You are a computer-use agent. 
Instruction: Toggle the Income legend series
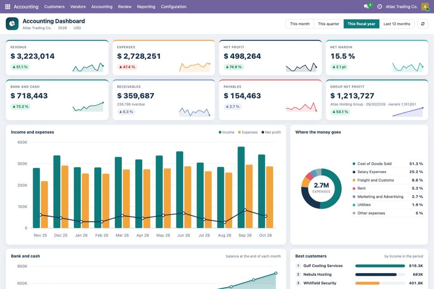[226, 132]
